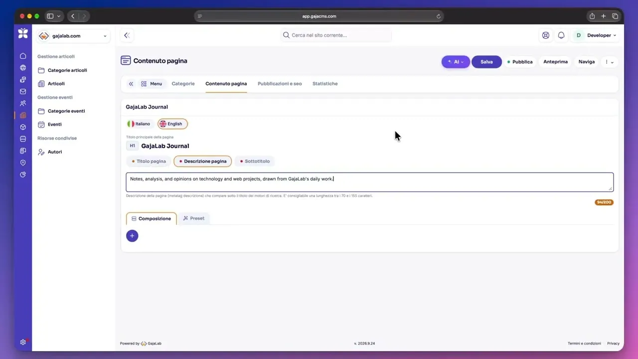Click the collapse sidebar double-chevron button
Image resolution: width=638 pixels, height=359 pixels.
(x=127, y=35)
